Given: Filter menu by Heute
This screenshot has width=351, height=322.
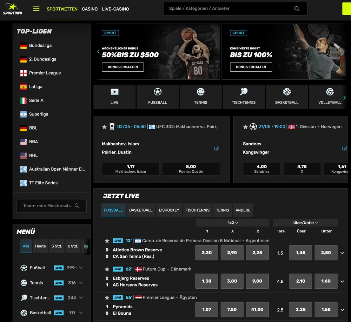Looking at the screenshot, I should click(40, 246).
